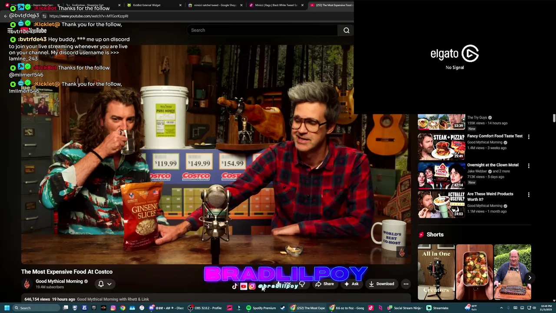Open the Discord taskbar item
This screenshot has height=313, width=556.
tap(166, 308)
